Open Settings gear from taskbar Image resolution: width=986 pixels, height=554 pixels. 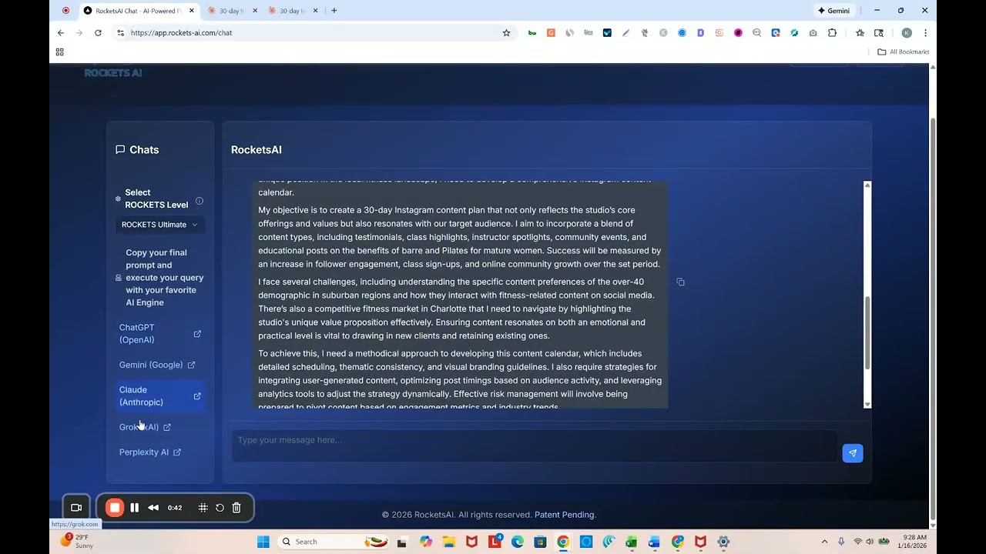tap(723, 542)
